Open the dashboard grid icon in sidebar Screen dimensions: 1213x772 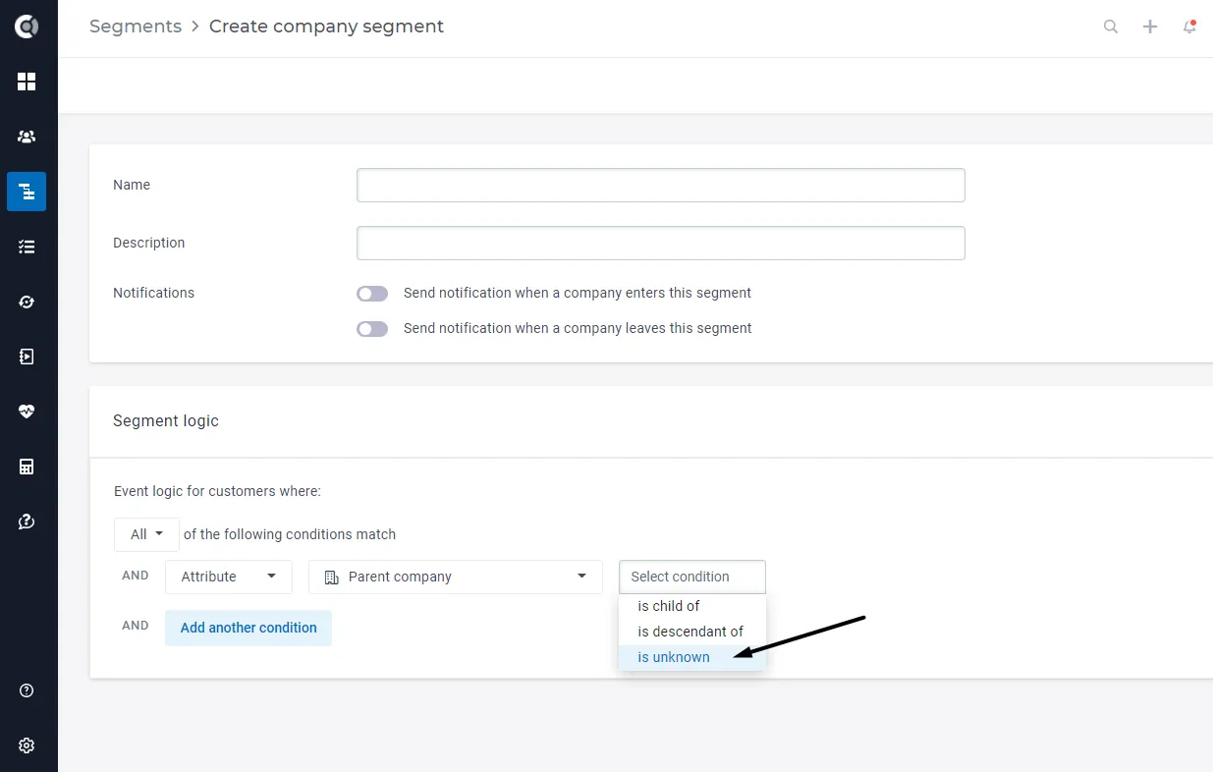click(x=27, y=82)
